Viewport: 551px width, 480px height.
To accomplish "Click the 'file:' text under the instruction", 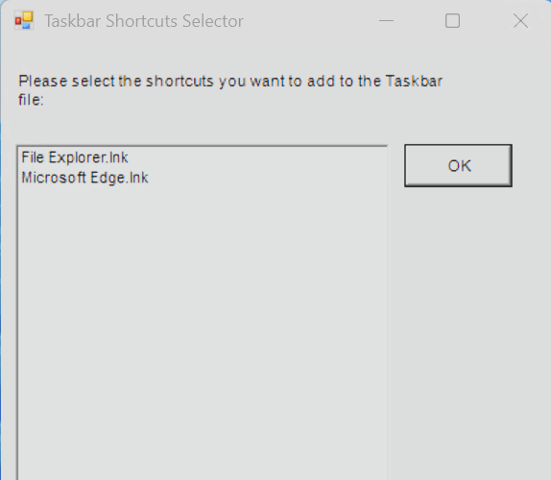I will 31,100.
